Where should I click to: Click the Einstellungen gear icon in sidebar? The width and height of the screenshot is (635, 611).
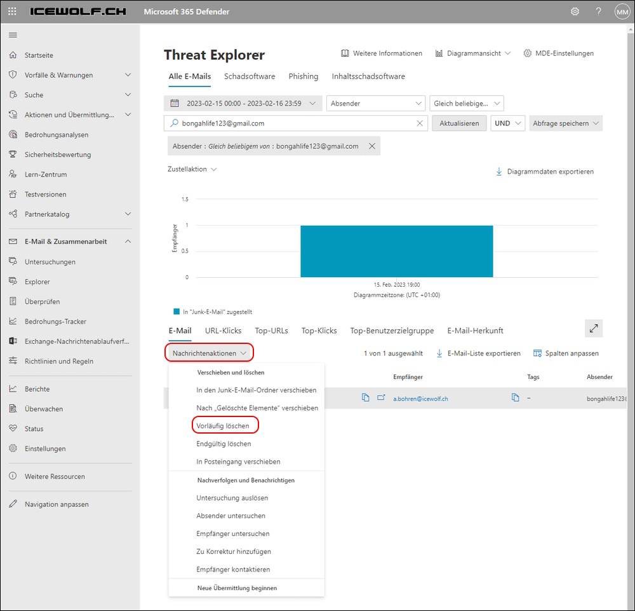coord(13,448)
